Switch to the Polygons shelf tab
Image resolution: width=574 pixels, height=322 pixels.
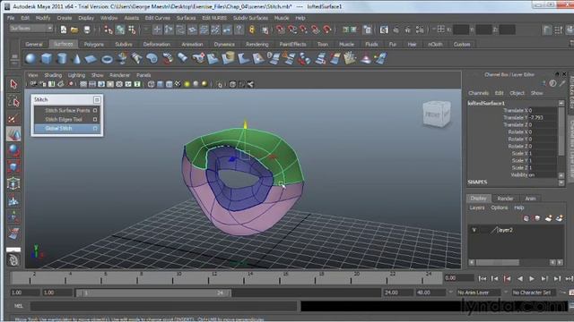click(x=93, y=44)
